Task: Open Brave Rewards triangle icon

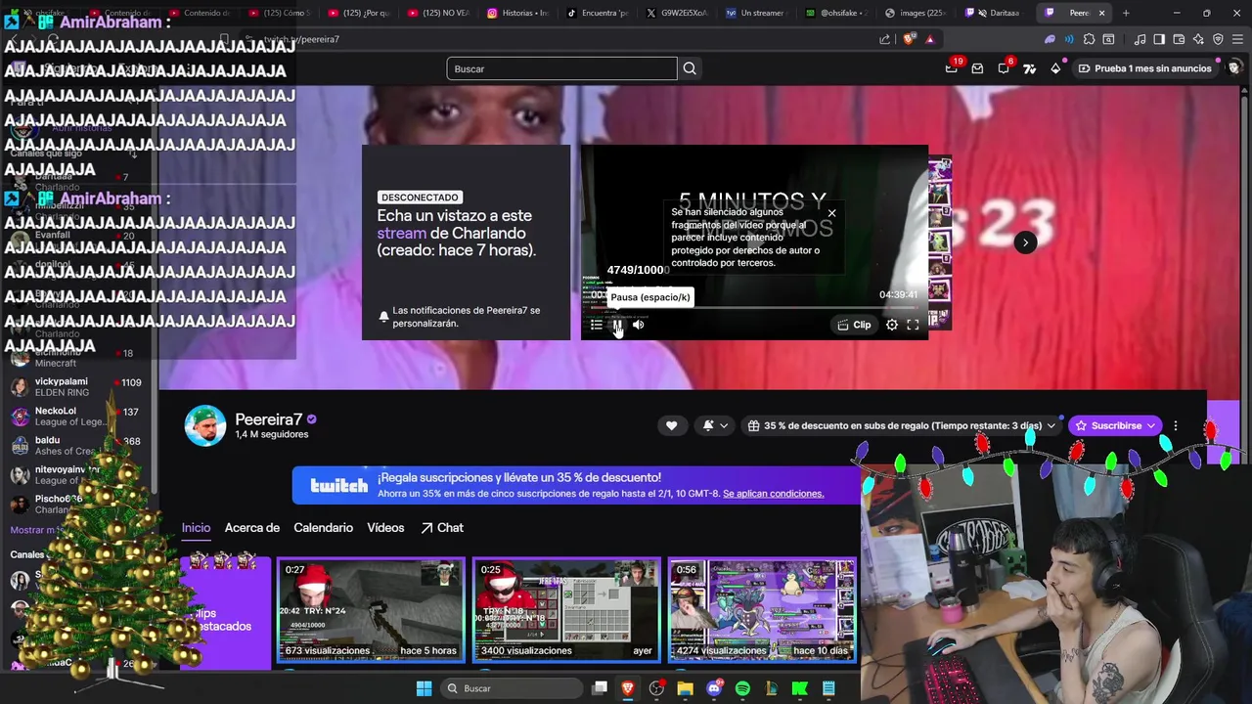Action: pos(929,39)
